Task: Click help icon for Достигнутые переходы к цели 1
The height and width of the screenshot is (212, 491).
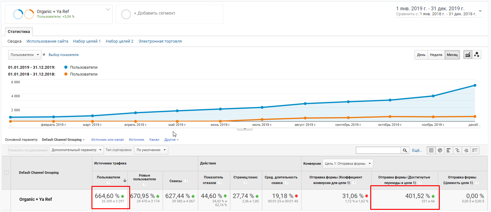Action: coord(420,183)
